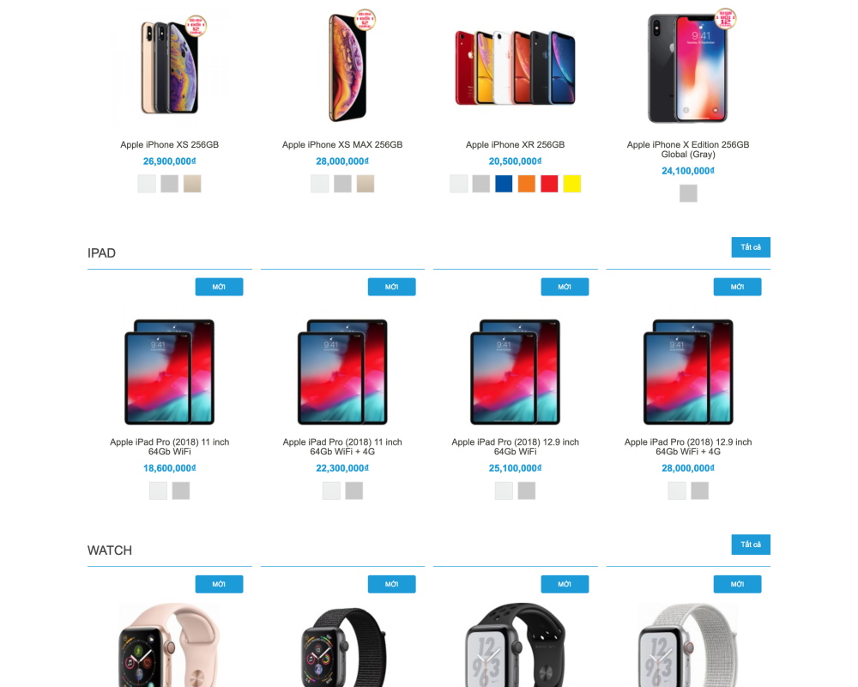The height and width of the screenshot is (687, 858).
Task: Select silver swatch for iPad Pro 12.9 WiFi + 4G
Action: (x=677, y=490)
